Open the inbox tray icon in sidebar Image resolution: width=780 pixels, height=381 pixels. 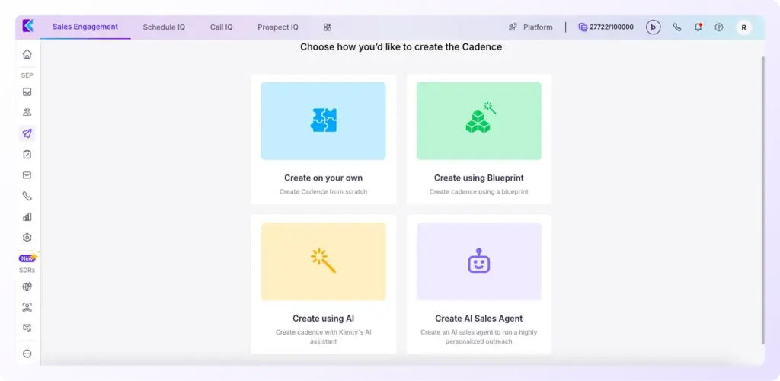coord(27,92)
